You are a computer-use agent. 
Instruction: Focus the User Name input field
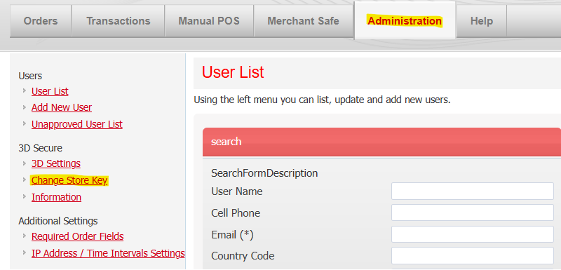pos(473,191)
